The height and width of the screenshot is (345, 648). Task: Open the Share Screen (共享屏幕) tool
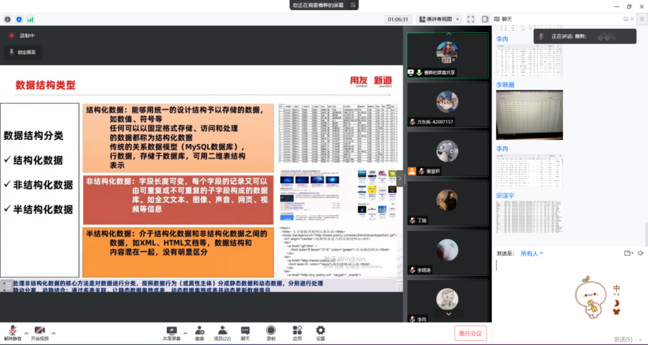click(x=172, y=333)
